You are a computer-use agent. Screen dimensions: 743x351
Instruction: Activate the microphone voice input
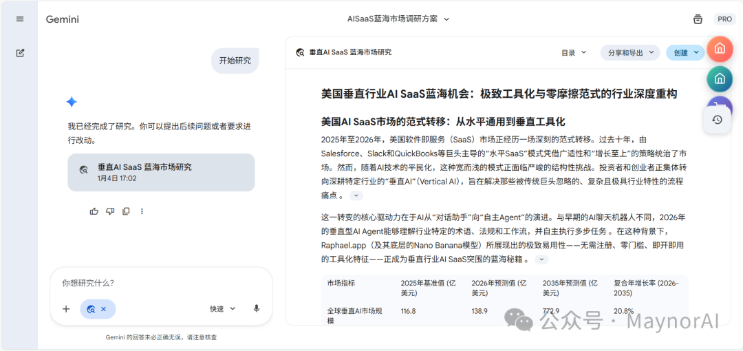(257, 309)
